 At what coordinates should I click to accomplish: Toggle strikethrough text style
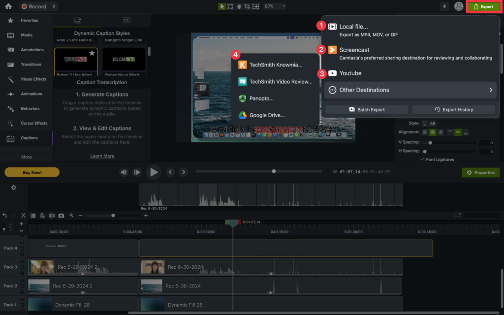click(x=433, y=124)
